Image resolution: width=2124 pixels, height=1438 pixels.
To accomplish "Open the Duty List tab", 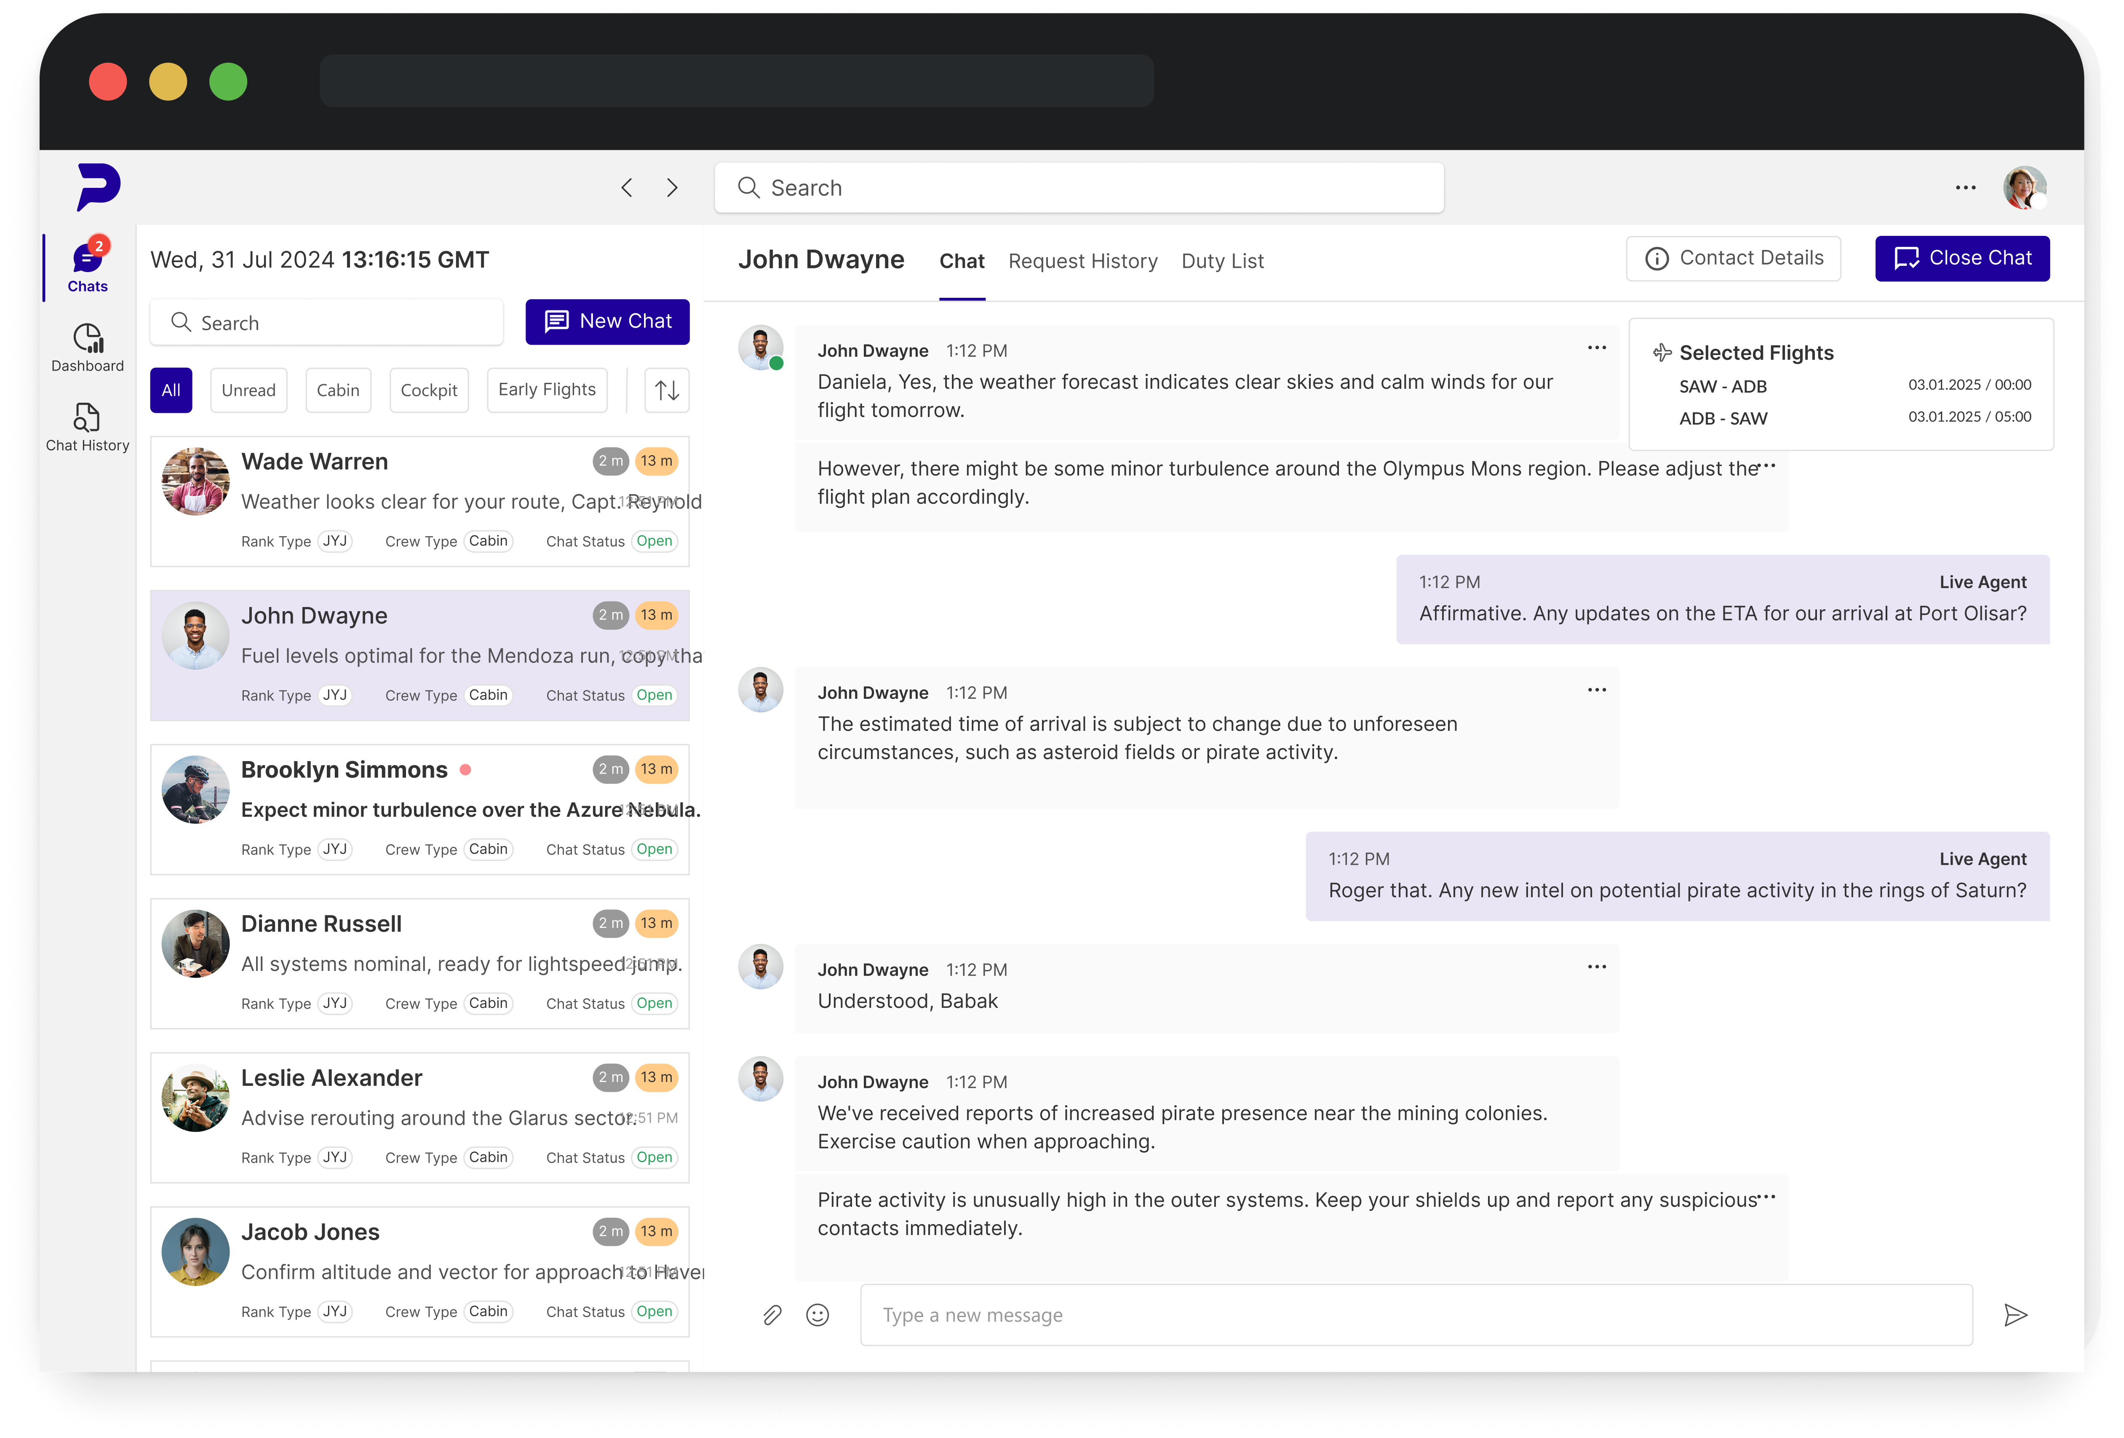I will point(1223,261).
